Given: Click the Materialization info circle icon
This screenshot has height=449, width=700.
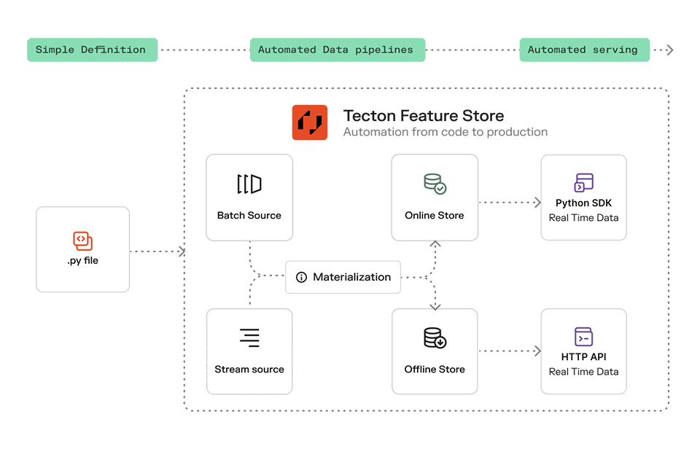Looking at the screenshot, I should (x=301, y=277).
